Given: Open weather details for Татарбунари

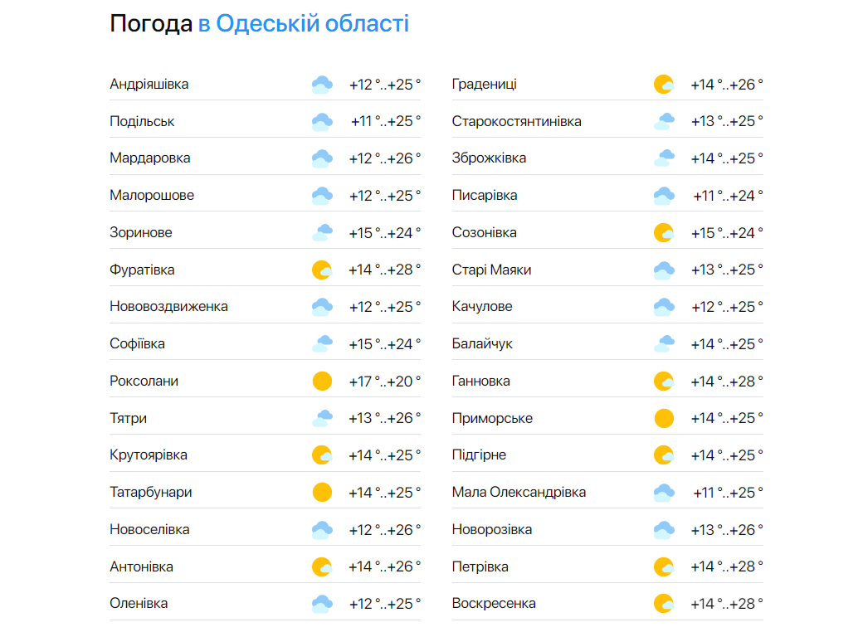Looking at the screenshot, I should pyautogui.click(x=152, y=491).
